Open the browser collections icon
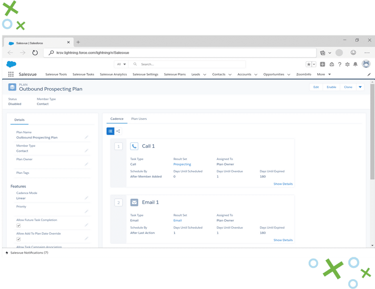 tap(322, 53)
